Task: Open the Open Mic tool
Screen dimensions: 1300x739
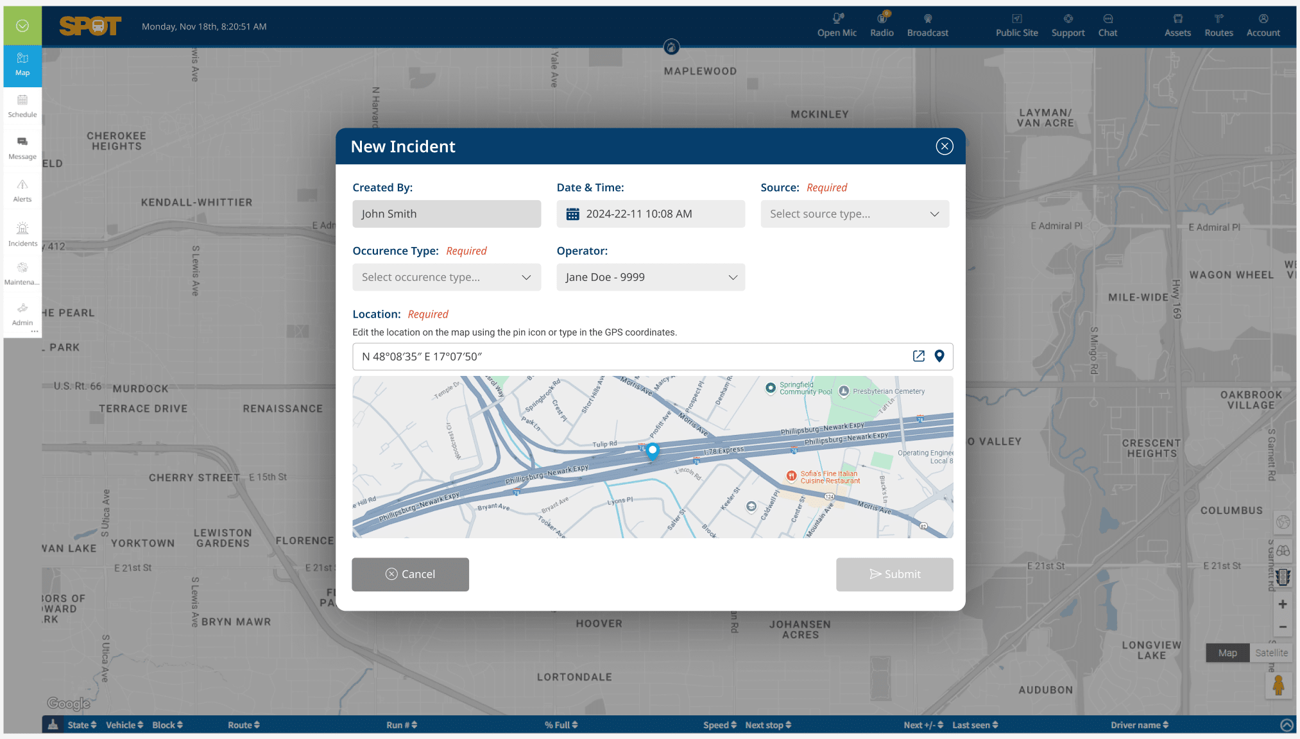Action: pos(837,26)
